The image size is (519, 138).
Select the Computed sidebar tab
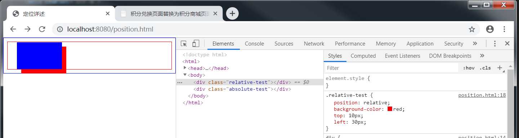(x=363, y=56)
